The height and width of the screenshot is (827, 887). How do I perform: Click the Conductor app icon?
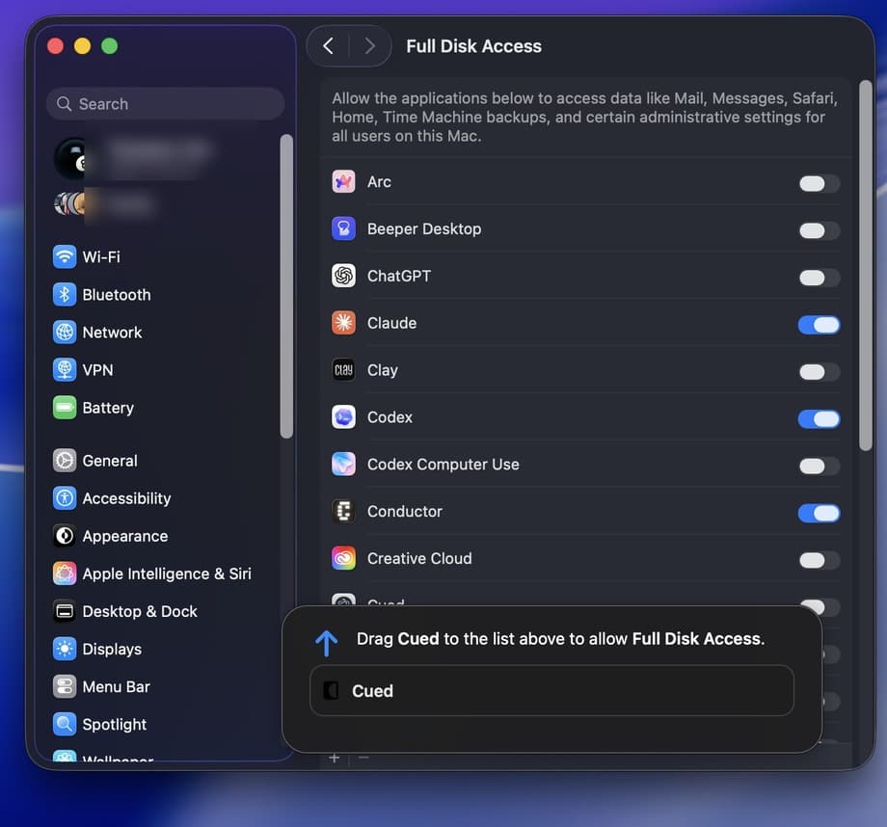point(343,511)
